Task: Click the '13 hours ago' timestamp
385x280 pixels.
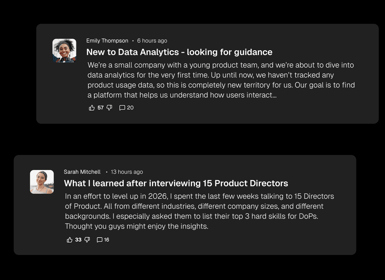Action: coord(127,172)
